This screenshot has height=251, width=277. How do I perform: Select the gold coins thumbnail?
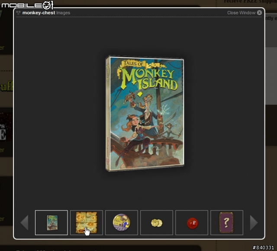point(157,222)
